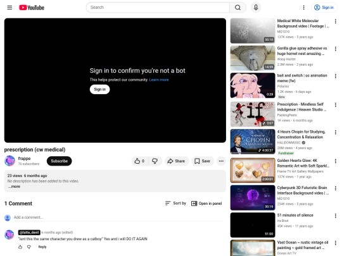
Task: Open 51 minutes of silence thumbnail
Action: pos(253,225)
